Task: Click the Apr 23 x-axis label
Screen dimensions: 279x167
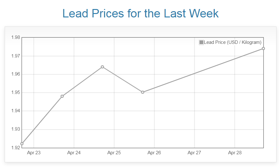Action: point(34,153)
